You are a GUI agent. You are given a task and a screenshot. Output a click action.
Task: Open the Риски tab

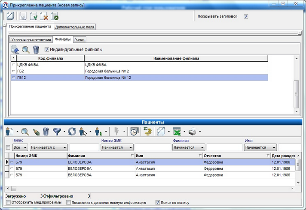pos(80,40)
